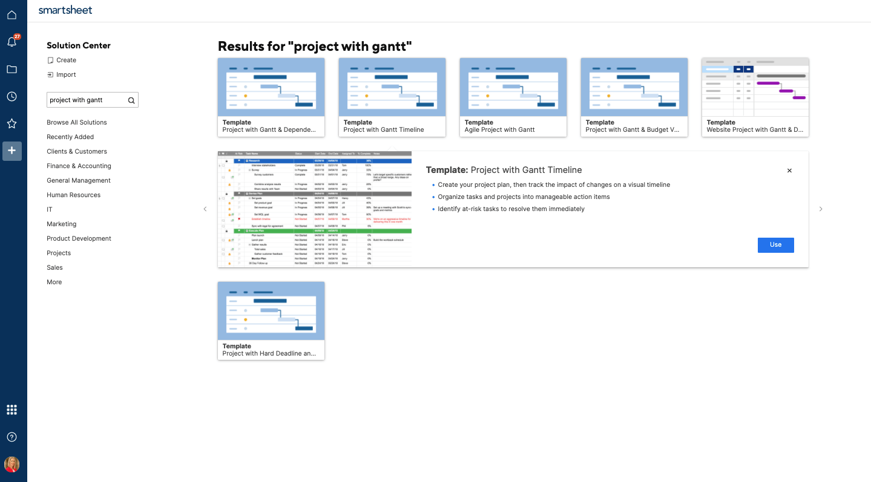Select Finance & Accounting category
Viewport: 871px width, 482px height.
(79, 166)
